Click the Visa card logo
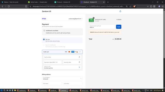 click(x=66, y=52)
